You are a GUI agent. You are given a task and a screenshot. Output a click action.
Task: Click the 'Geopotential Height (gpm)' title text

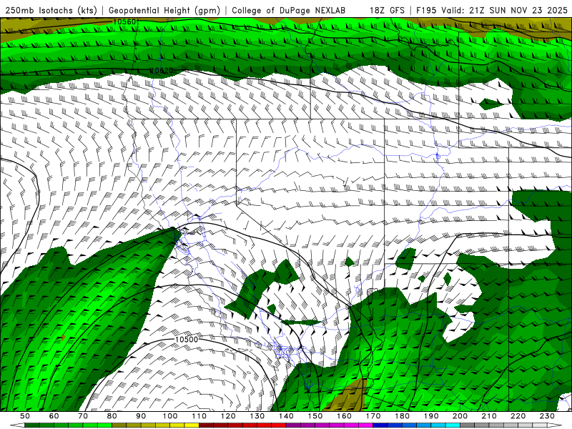click(164, 10)
